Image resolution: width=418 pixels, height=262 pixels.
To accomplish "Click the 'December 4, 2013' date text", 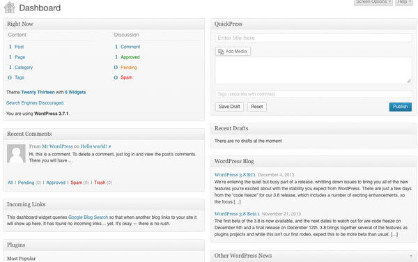I will (276, 175).
